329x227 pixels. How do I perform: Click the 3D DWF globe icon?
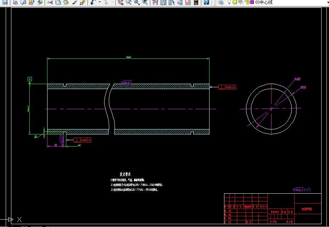40,2
